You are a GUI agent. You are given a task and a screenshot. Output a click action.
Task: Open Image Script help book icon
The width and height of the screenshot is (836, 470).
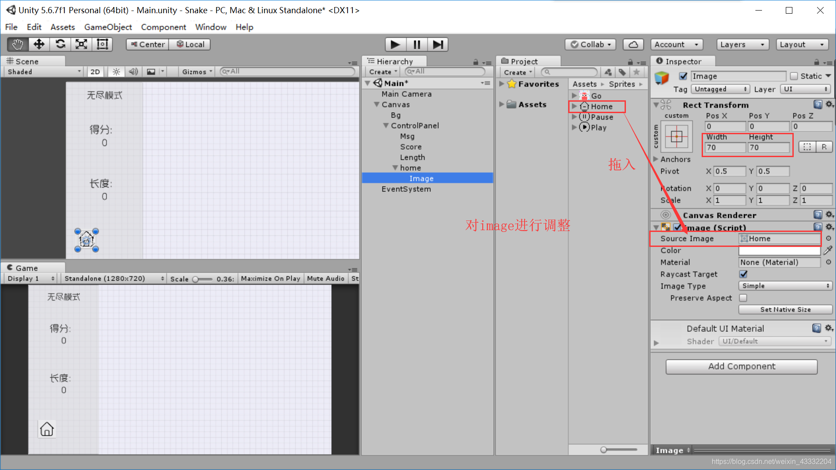(818, 227)
